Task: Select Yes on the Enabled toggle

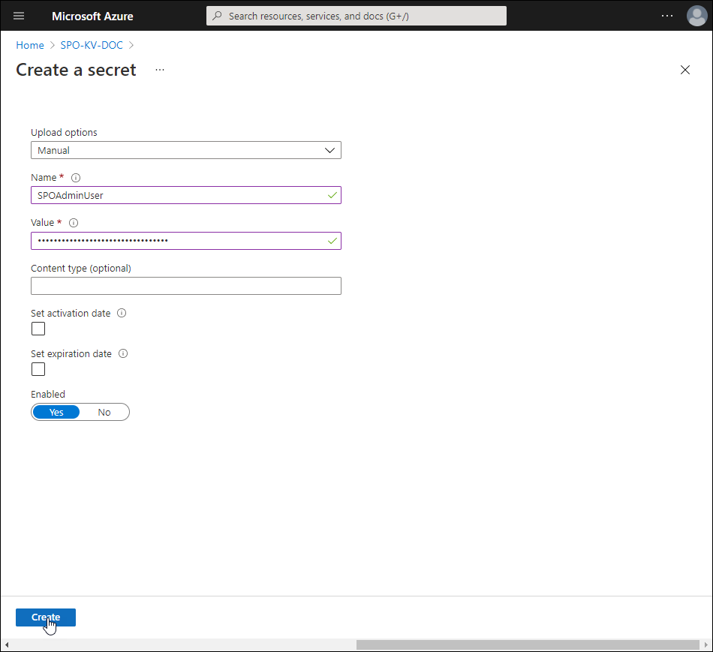Action: coord(56,412)
